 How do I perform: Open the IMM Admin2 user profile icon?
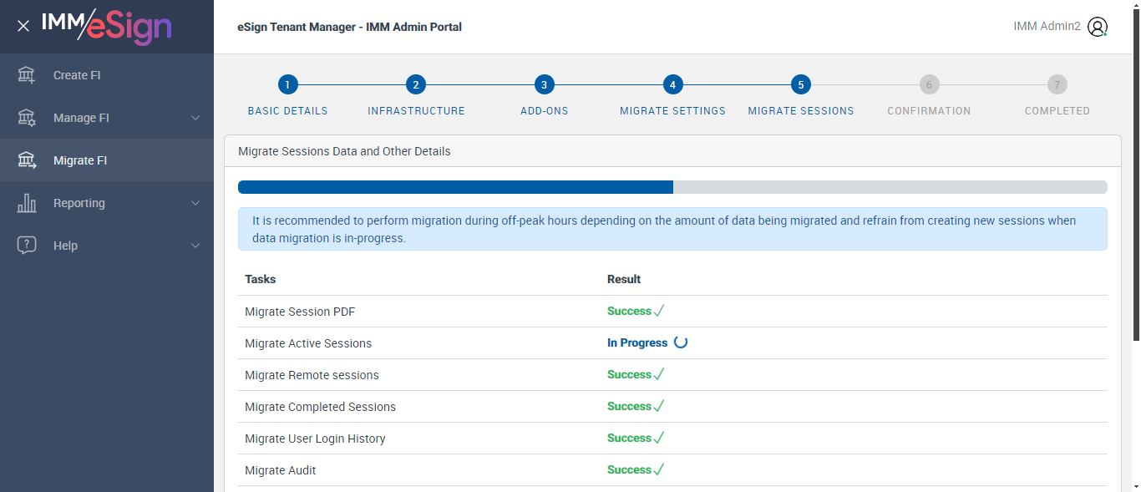(x=1098, y=27)
